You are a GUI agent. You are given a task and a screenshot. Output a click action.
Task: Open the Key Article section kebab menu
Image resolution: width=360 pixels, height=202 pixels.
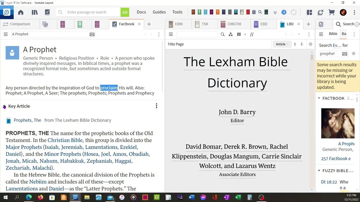click(156, 106)
